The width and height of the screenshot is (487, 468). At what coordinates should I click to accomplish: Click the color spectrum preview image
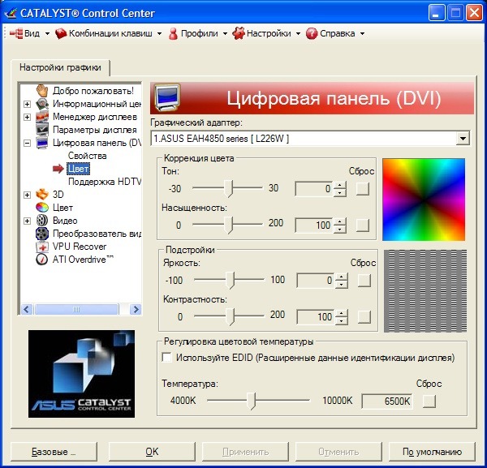[424, 200]
